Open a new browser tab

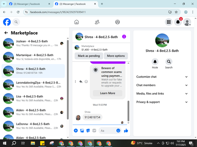pyautogui.click(x=102, y=4)
